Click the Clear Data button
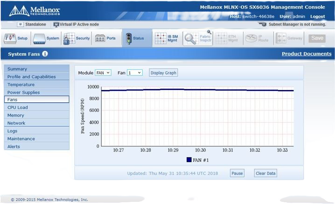The height and width of the screenshot is (206, 335). (265, 173)
